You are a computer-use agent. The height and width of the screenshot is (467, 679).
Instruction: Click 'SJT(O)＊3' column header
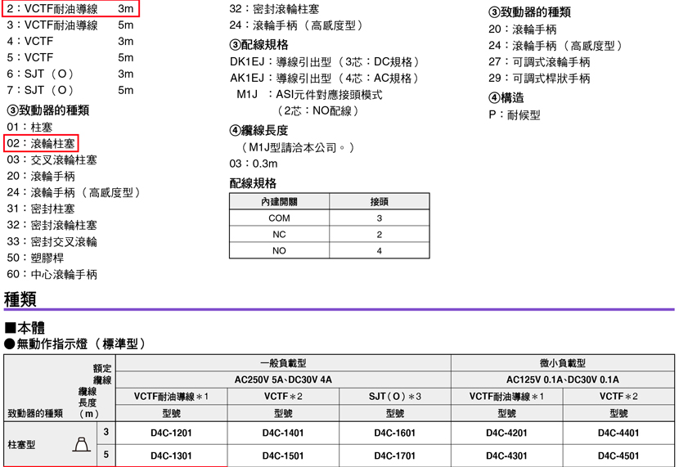tap(395, 396)
